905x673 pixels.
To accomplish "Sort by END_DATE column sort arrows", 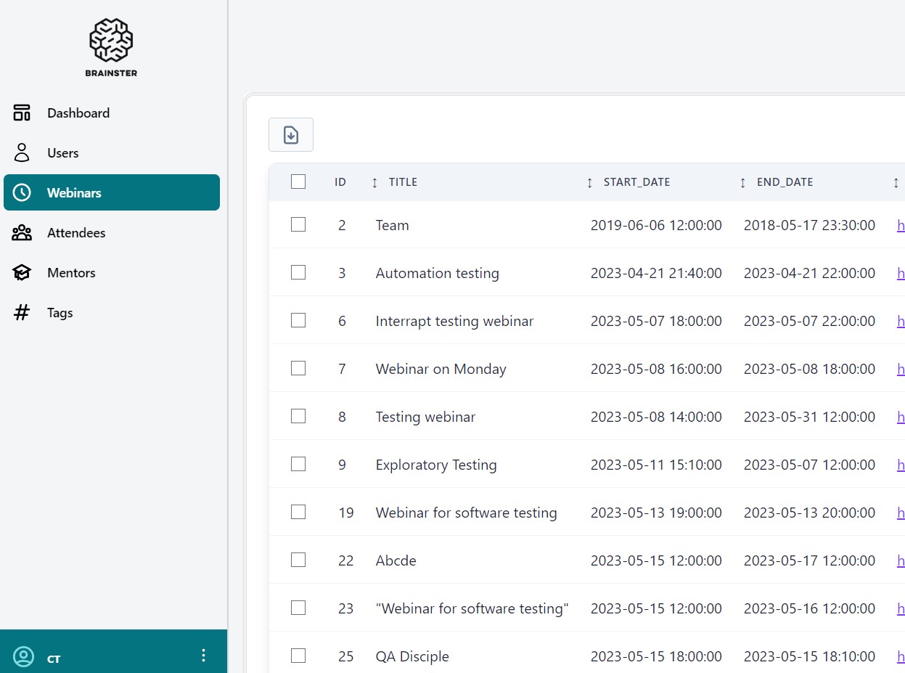I will pos(742,182).
